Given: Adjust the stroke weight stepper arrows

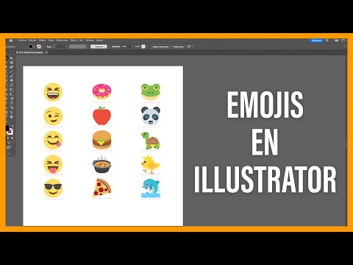Looking at the screenshot, I should click(x=54, y=46).
